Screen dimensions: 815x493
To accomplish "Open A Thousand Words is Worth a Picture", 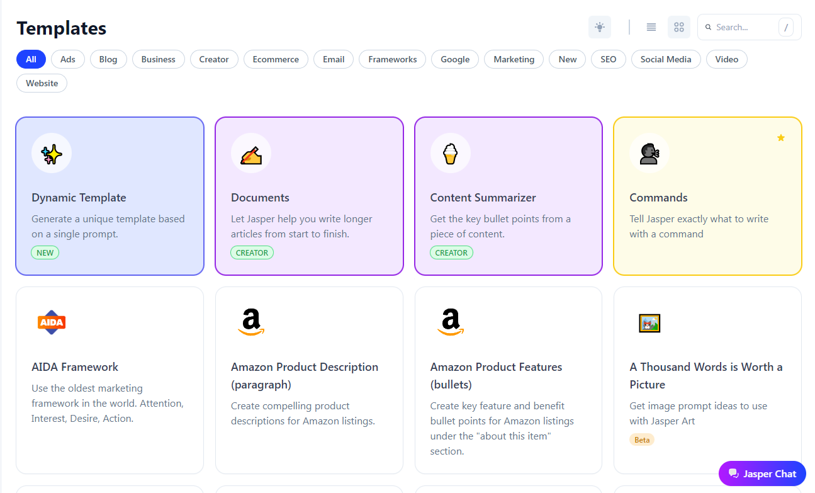I will pos(706,376).
